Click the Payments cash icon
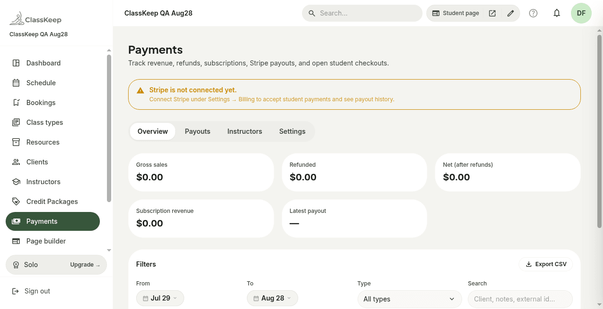The width and height of the screenshot is (603, 309). [x=16, y=221]
